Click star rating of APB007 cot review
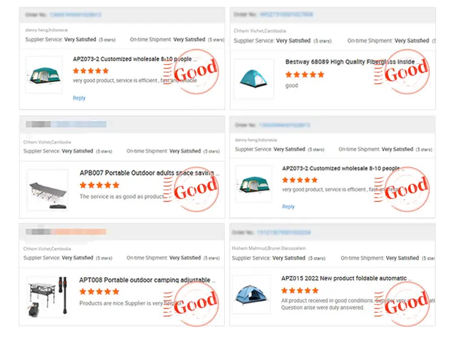Image resolution: width=453 pixels, height=341 pixels. tap(100, 185)
